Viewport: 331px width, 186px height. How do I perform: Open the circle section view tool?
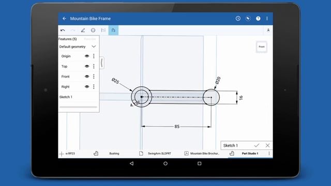pyautogui.click(x=93, y=30)
